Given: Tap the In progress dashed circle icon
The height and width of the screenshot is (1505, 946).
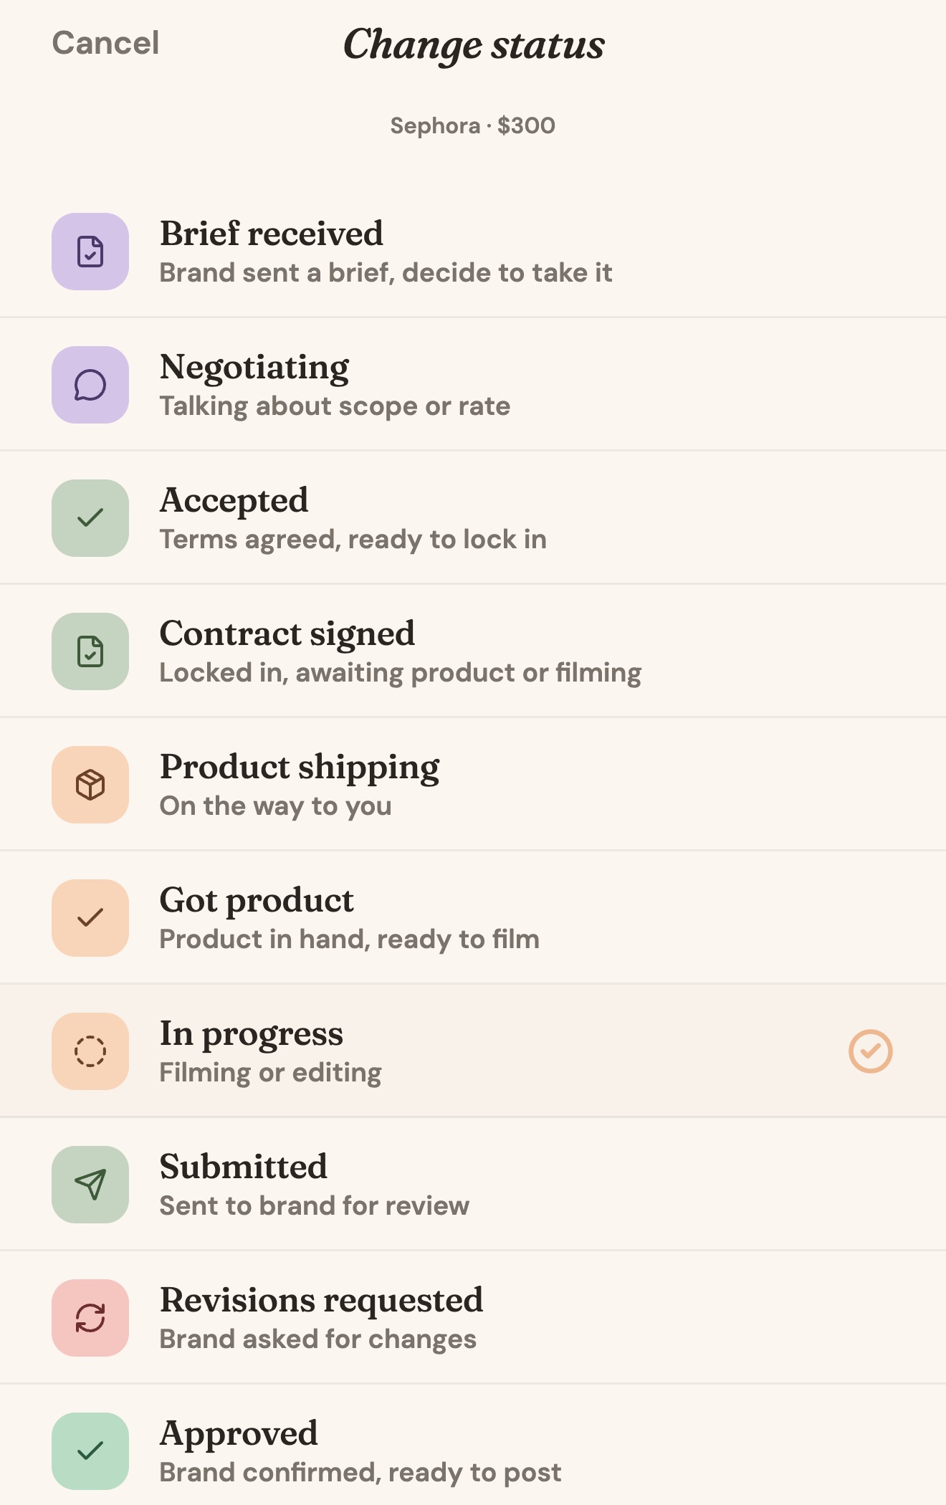Looking at the screenshot, I should pyautogui.click(x=90, y=1051).
